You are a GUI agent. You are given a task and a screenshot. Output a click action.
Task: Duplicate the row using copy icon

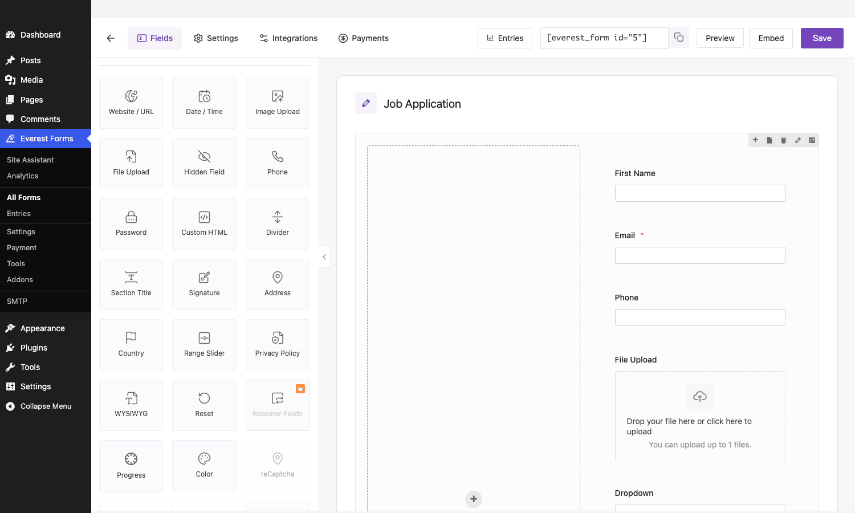coord(769,140)
